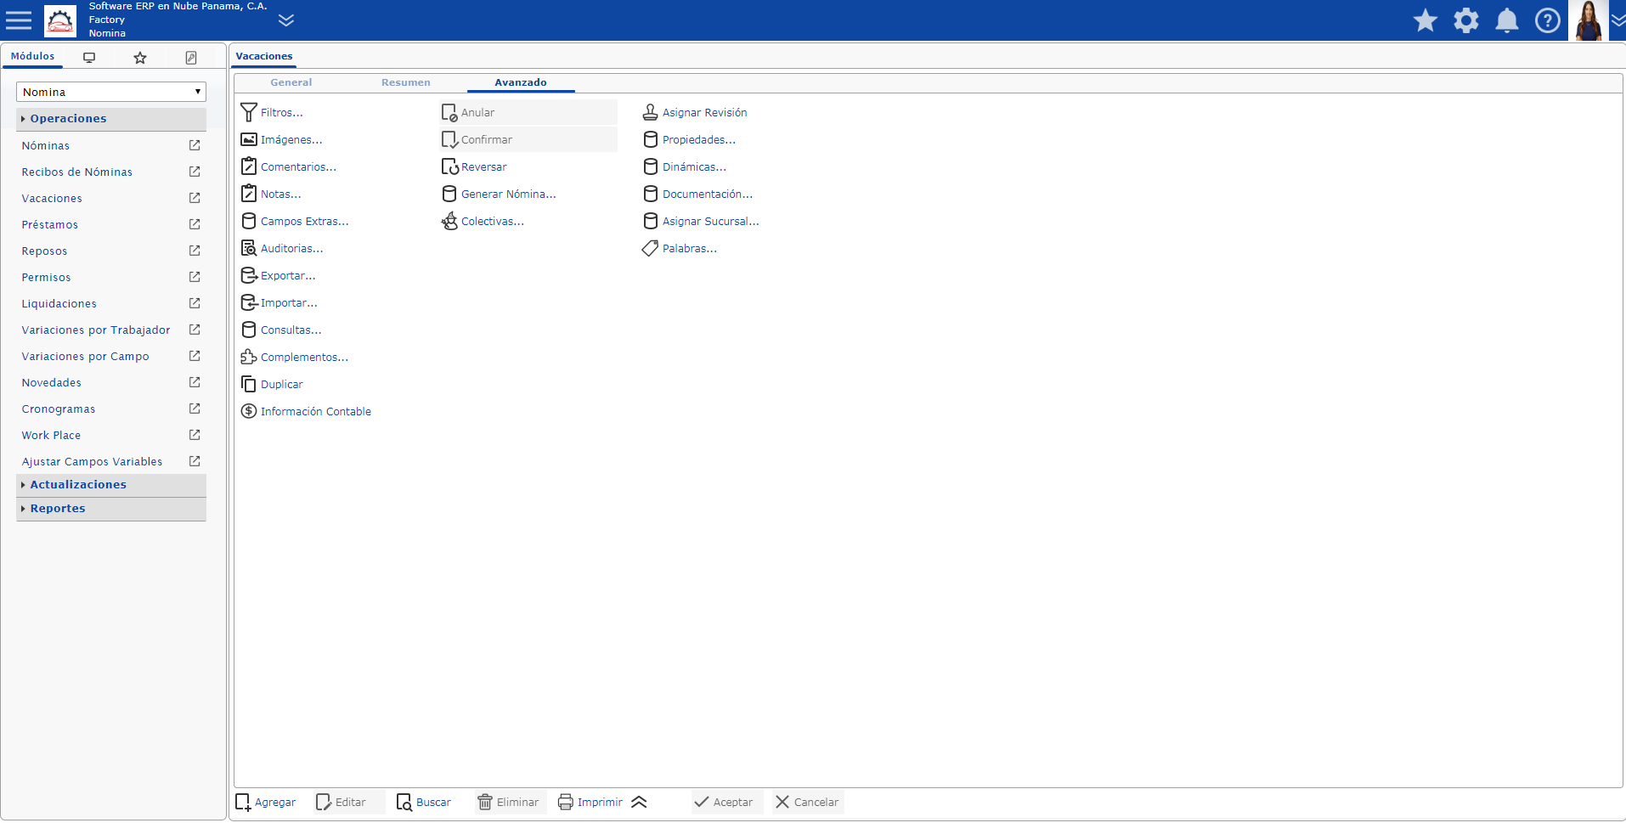
Task: Open Préstamos in new window icon
Action: point(195,224)
